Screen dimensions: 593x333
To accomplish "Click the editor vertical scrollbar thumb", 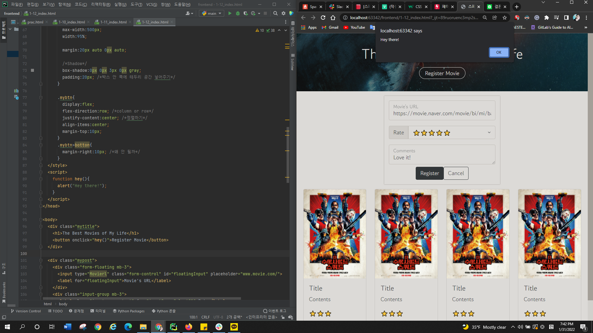I will [x=288, y=155].
